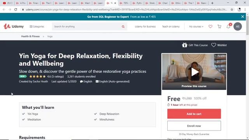Switch to the Basic tab
The width and height of the screenshot is (249, 140).
202,3
